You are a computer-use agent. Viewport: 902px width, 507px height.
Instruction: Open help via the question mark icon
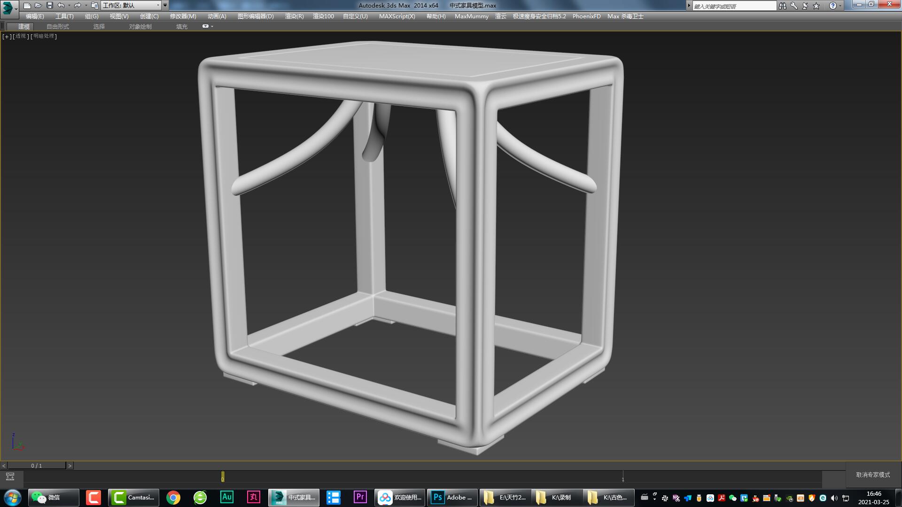(x=832, y=5)
